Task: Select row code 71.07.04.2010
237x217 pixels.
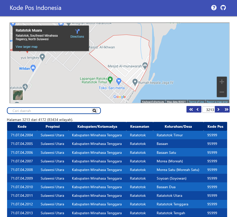Action: (22, 187)
